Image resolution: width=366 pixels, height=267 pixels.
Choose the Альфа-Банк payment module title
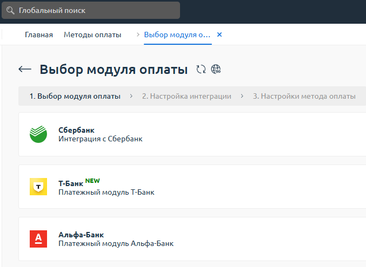tap(81, 235)
